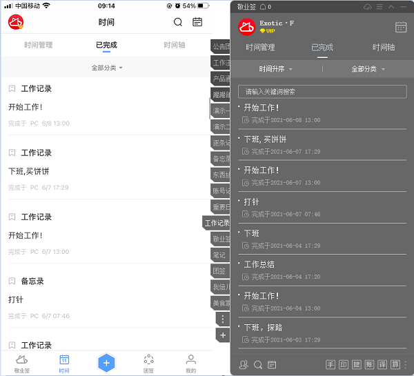Open the calendar icon beside Exotic·F
The height and width of the screenshot is (376, 414).
[x=401, y=27]
